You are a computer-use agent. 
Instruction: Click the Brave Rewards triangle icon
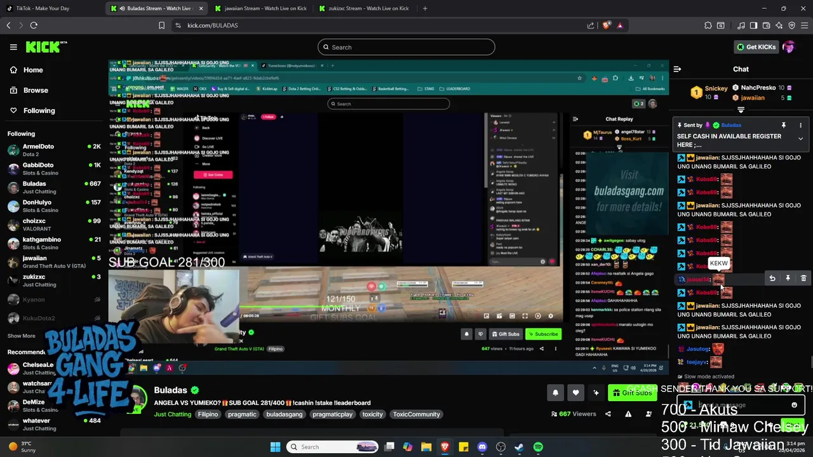tap(620, 25)
